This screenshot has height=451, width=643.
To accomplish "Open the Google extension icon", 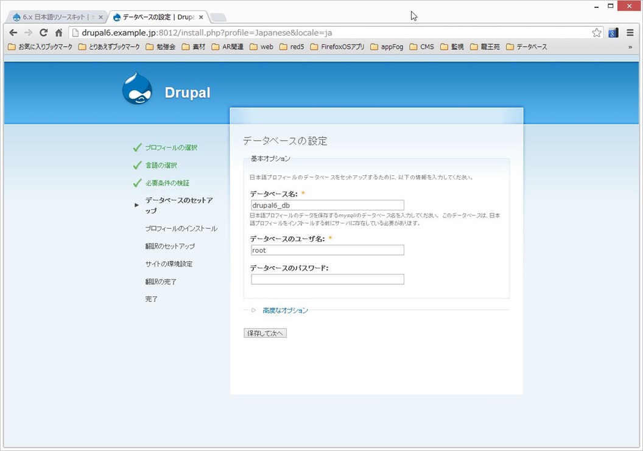I will coord(614,33).
